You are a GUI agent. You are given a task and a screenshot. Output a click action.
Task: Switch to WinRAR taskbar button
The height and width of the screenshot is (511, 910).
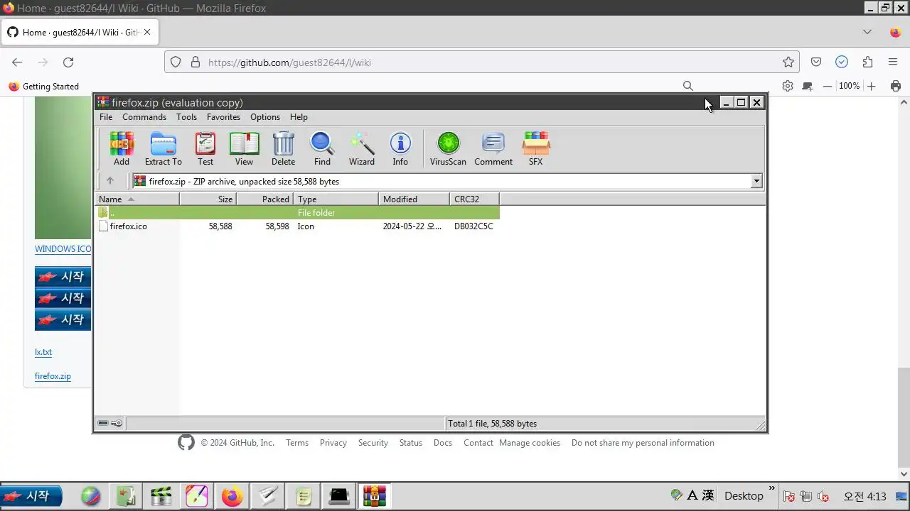pos(374,496)
